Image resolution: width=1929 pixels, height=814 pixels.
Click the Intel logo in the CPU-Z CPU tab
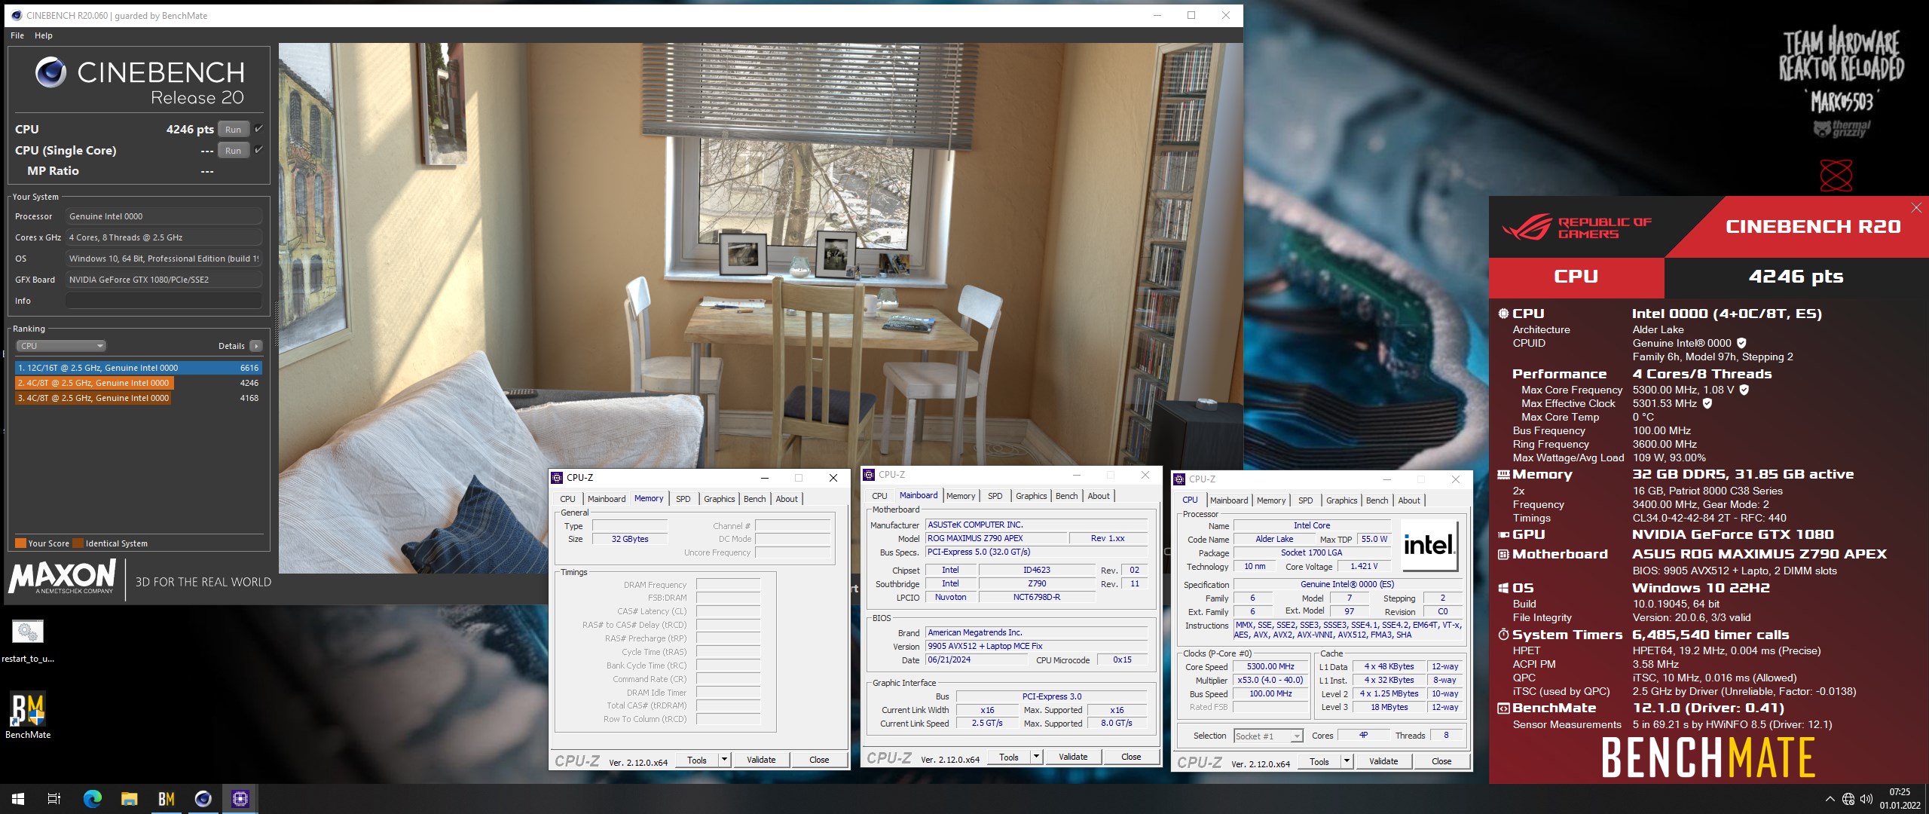click(x=1429, y=545)
